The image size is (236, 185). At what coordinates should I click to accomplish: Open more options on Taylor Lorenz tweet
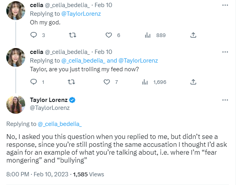225,100
